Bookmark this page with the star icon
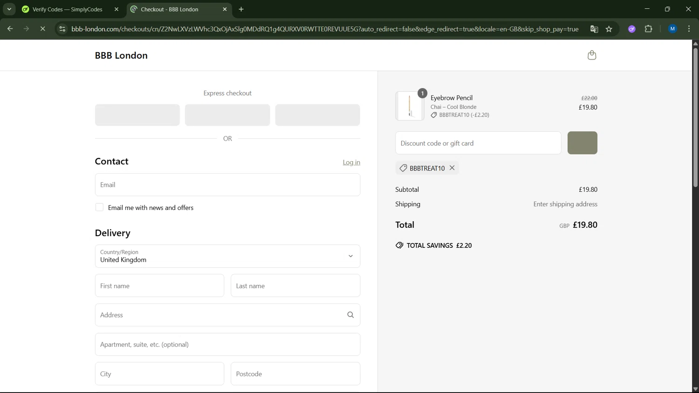699x393 pixels. pyautogui.click(x=609, y=29)
